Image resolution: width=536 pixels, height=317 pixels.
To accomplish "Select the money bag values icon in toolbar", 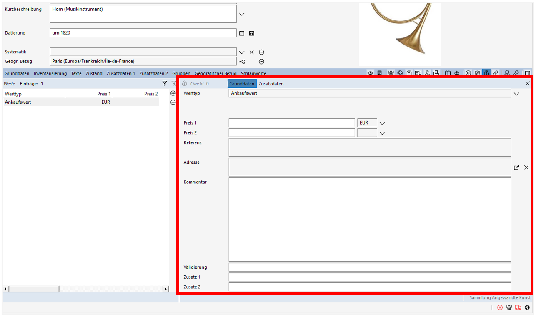I will point(487,73).
